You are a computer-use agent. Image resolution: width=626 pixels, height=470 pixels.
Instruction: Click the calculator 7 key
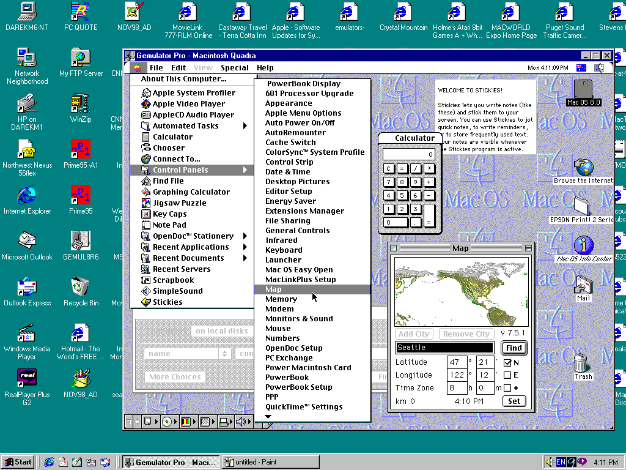coord(388,182)
